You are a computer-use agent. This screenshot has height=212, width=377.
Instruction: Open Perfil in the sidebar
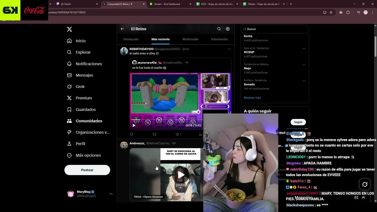pos(76,144)
